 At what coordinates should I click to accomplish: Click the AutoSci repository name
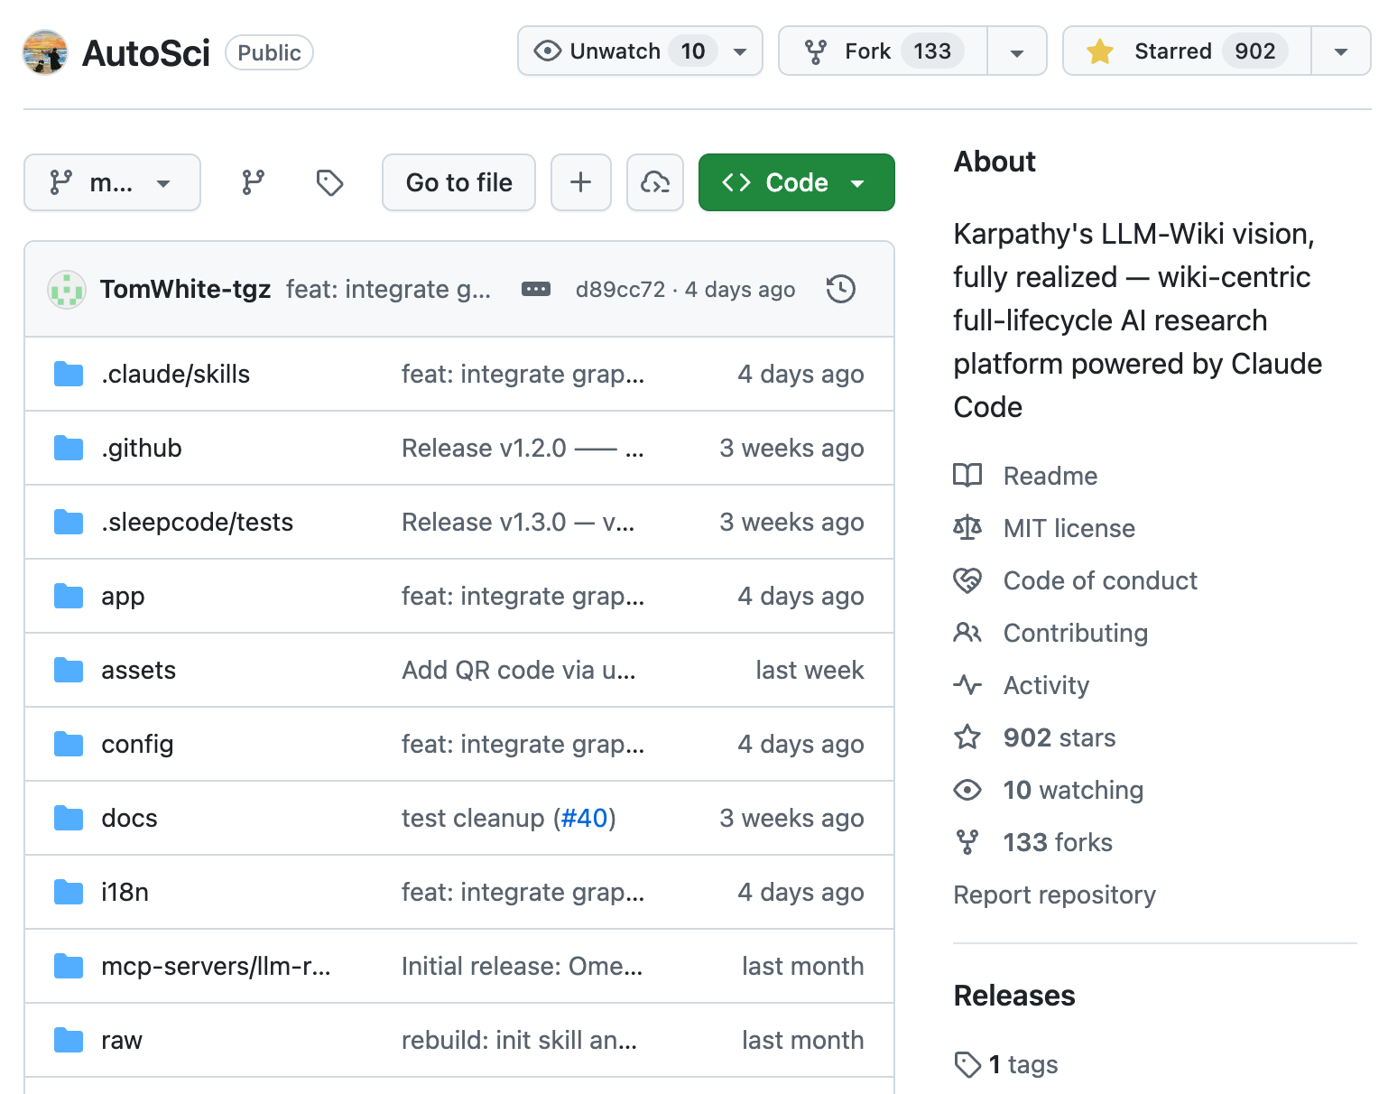coord(146,53)
